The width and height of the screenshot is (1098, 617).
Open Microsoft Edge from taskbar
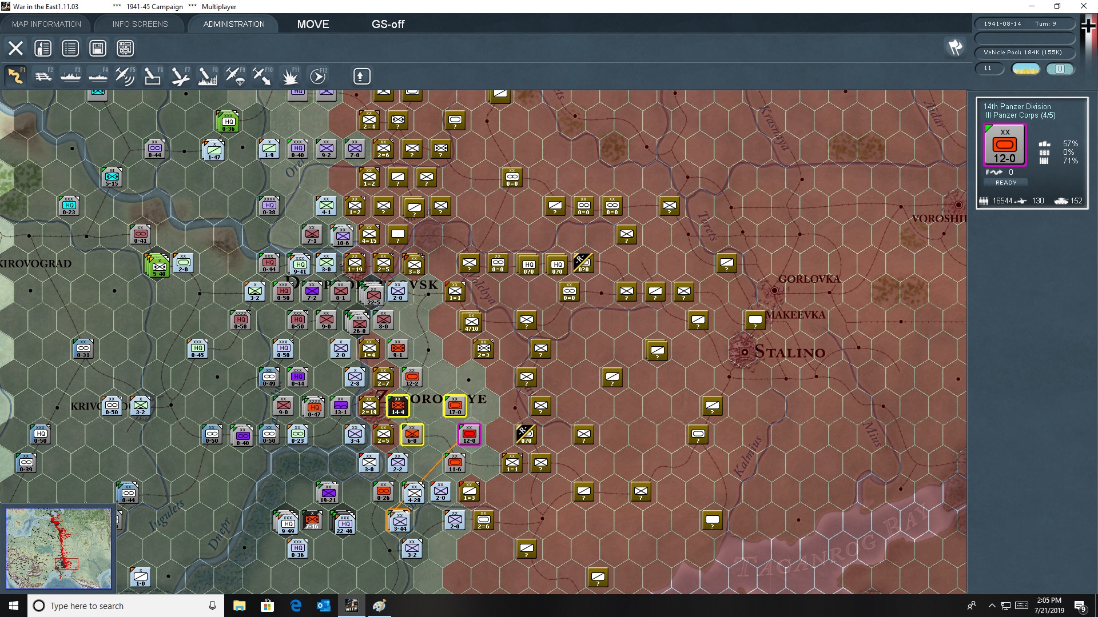click(x=296, y=606)
